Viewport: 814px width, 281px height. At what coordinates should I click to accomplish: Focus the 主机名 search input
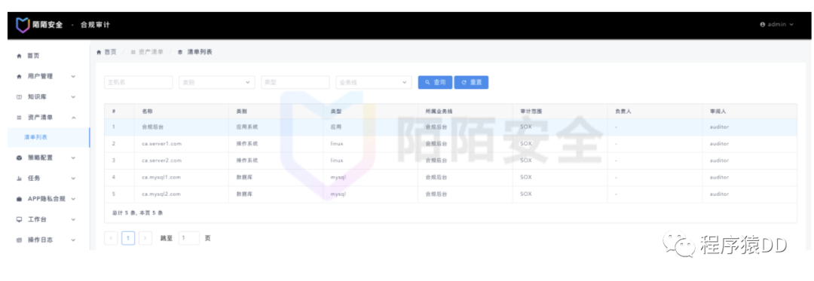tap(138, 82)
